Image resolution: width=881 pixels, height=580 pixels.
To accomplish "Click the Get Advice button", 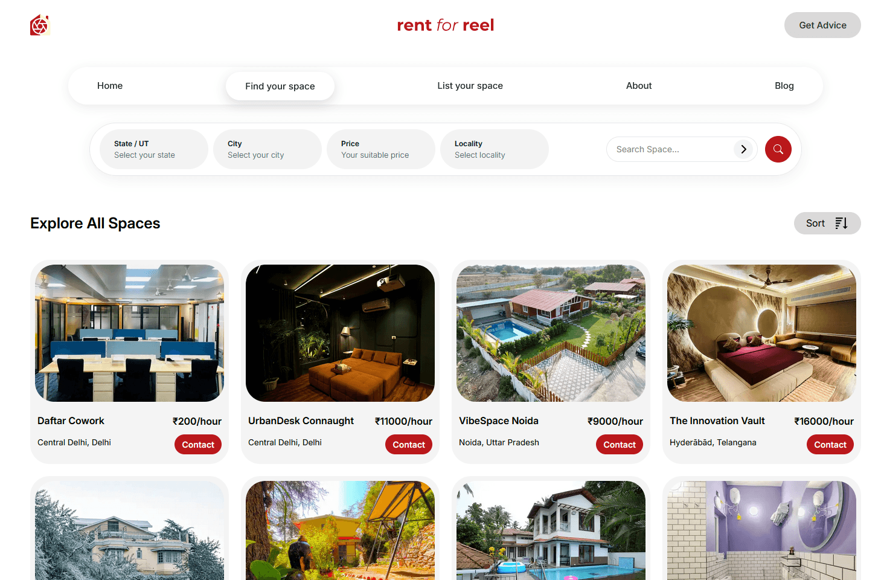I will pyautogui.click(x=822, y=25).
